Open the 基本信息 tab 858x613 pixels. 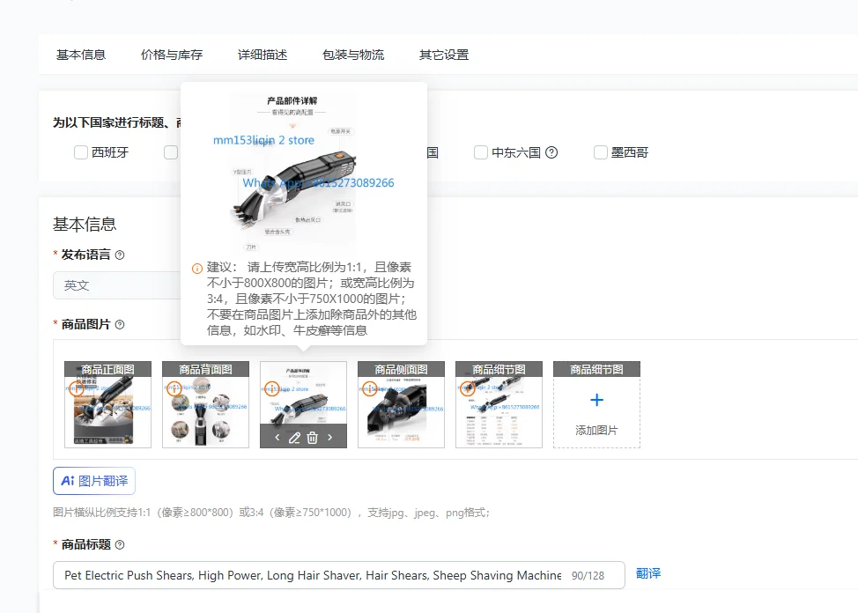pyautogui.click(x=81, y=55)
